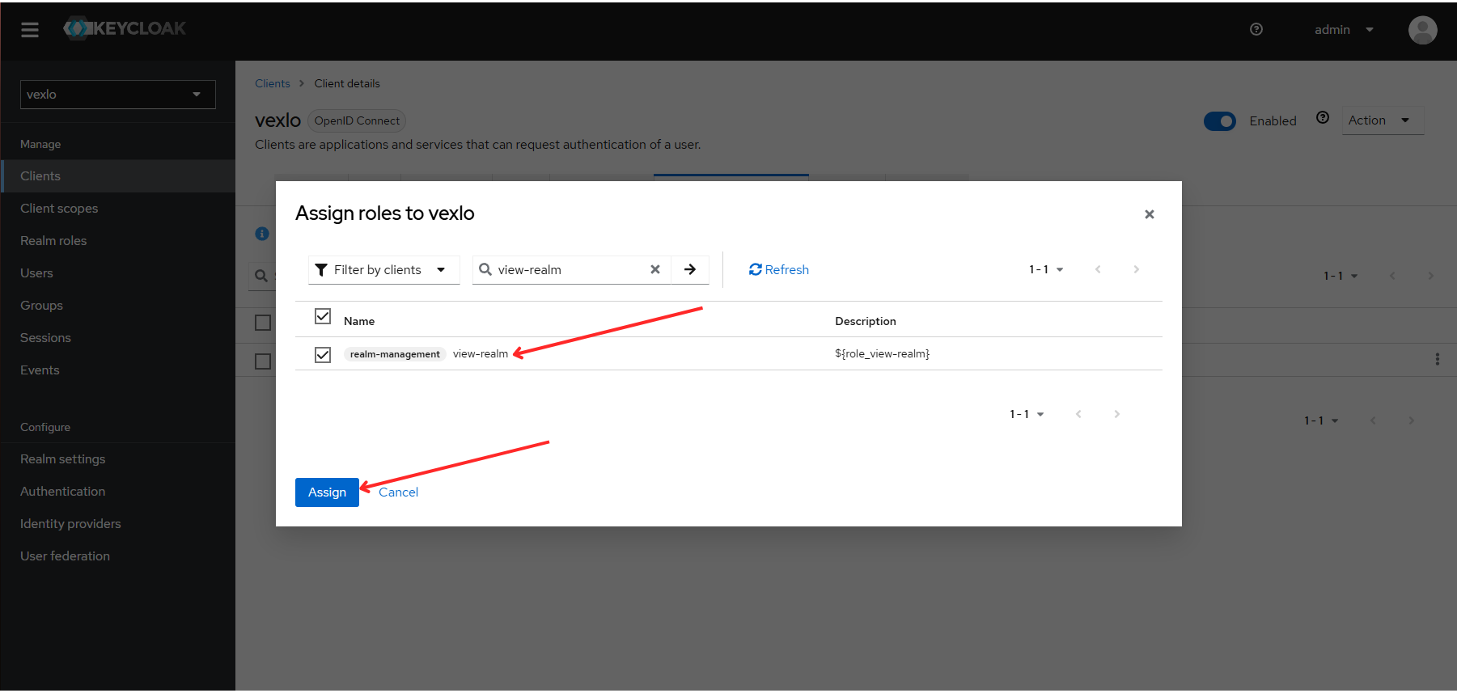Open the background page's top 1-1 pagination dropdown
1457x693 pixels.
tap(1341, 277)
